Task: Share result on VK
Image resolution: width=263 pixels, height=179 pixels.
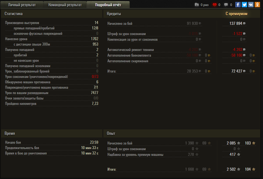Action: 251,5
